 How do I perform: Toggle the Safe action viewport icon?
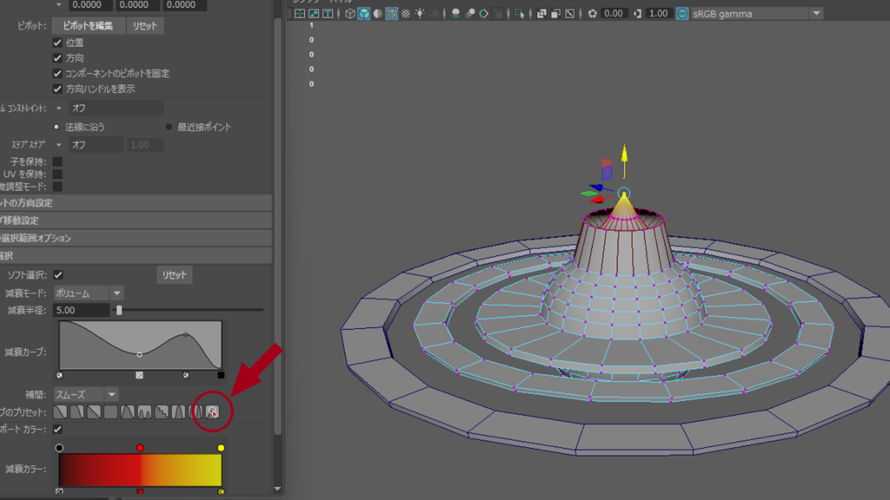[314, 14]
